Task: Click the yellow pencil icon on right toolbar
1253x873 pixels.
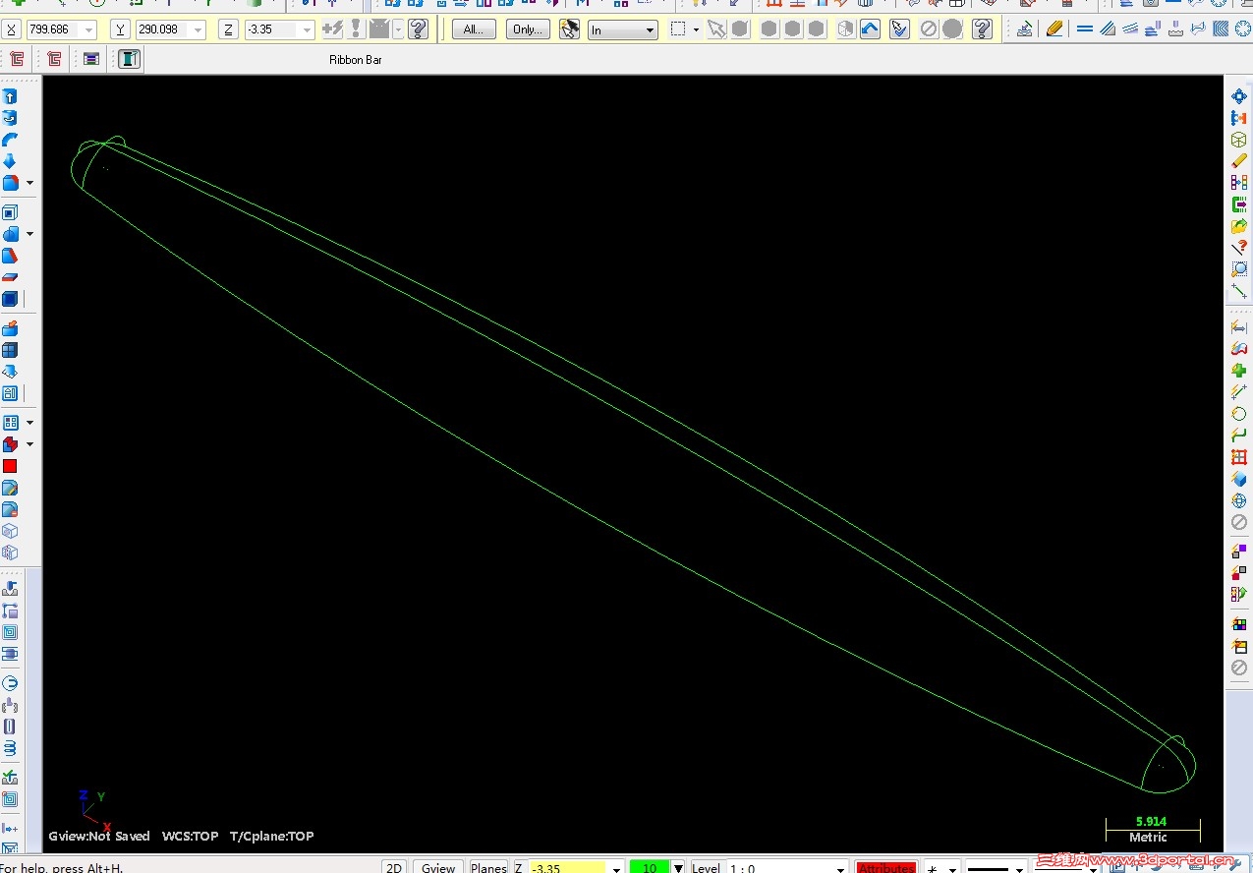Action: [1239, 161]
